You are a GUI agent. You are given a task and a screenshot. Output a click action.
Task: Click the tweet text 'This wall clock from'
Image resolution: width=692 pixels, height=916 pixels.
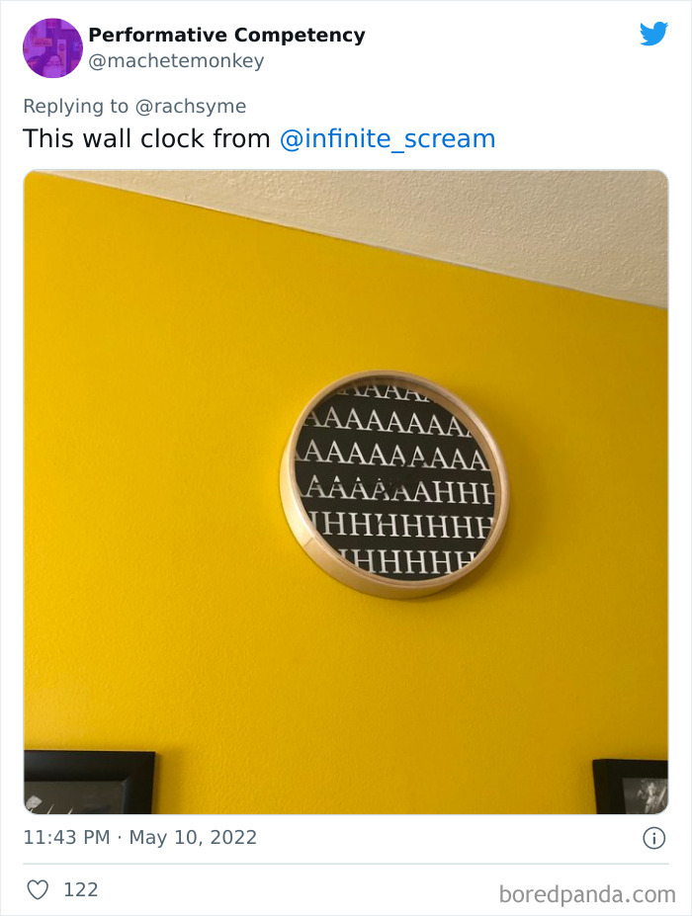[x=146, y=139]
